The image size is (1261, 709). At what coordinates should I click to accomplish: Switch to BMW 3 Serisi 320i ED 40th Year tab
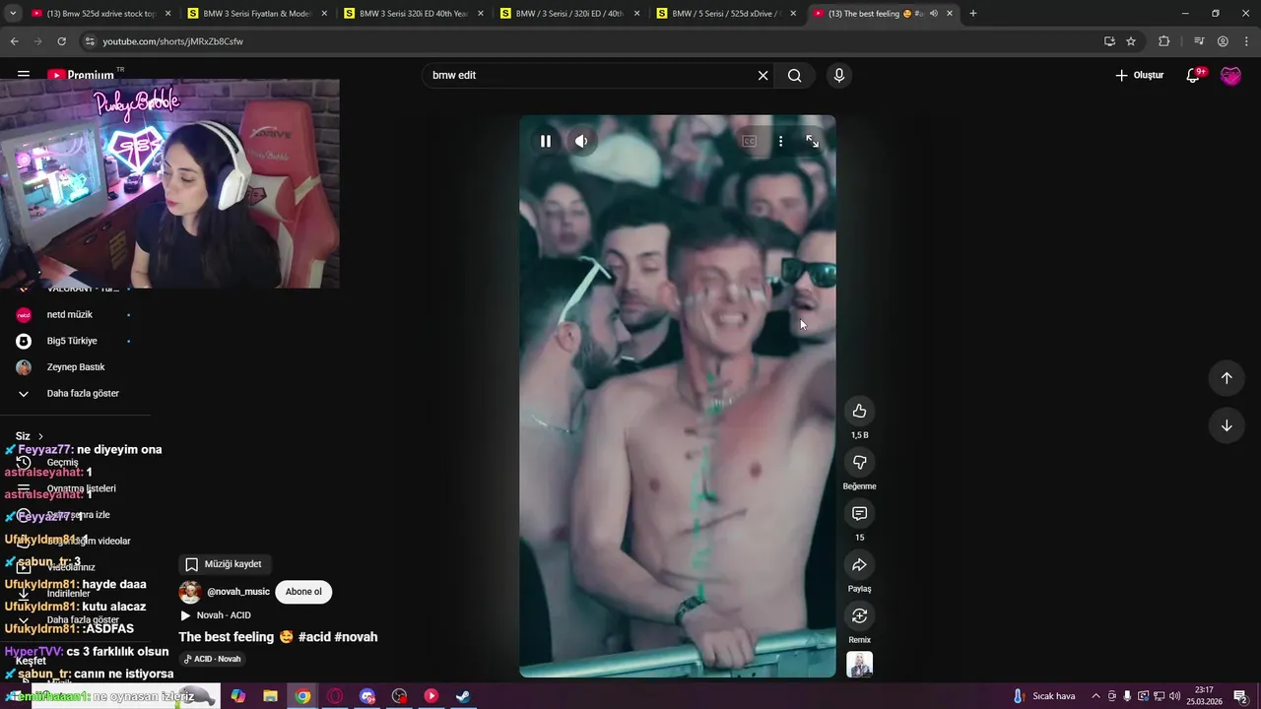click(412, 14)
